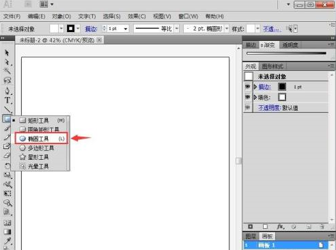
Task: Select the Direct Selection tool
Action: pyautogui.click(x=7, y=62)
